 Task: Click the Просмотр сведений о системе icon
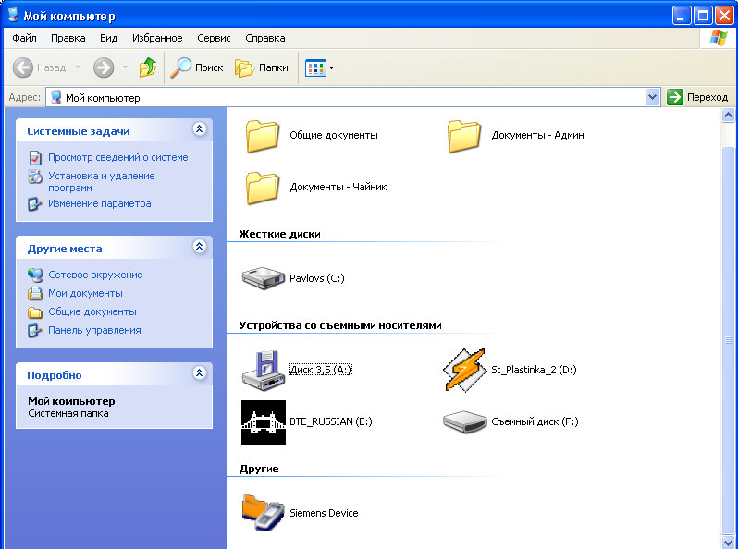(35, 158)
